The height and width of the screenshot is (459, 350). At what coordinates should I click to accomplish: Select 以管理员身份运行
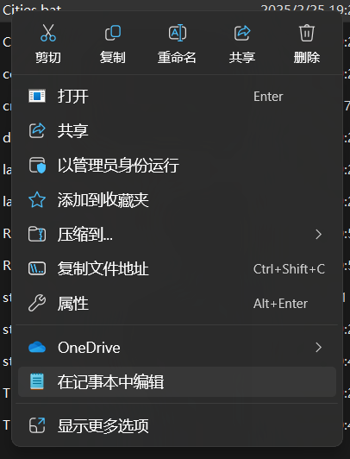coord(178,165)
